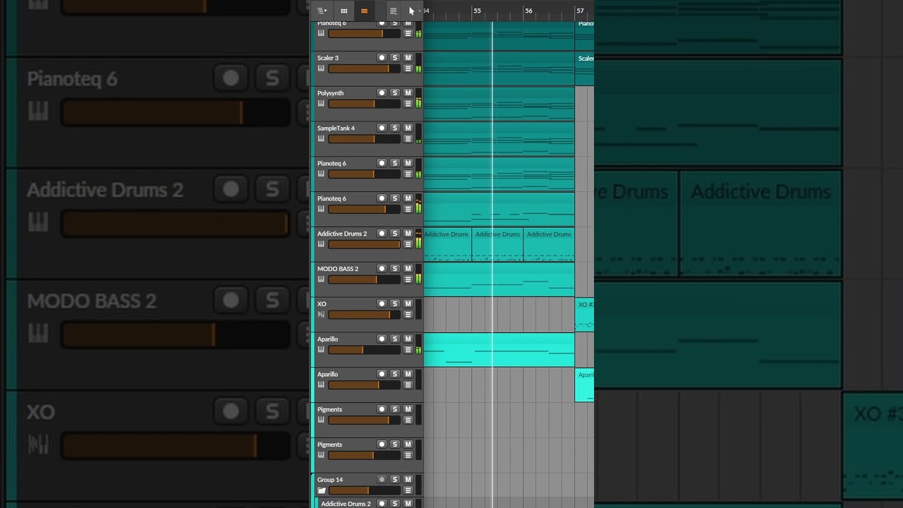Screen dimensions: 903x508
Task: Open the XO track's list menu icon
Action: tap(408, 315)
